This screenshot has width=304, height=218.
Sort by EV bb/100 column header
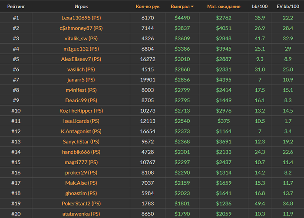click(287, 7)
